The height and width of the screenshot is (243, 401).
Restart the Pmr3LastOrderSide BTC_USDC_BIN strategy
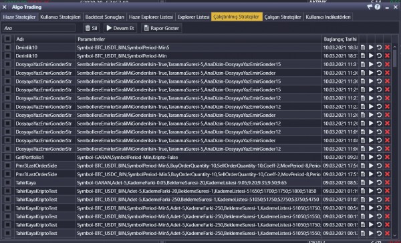point(379,174)
